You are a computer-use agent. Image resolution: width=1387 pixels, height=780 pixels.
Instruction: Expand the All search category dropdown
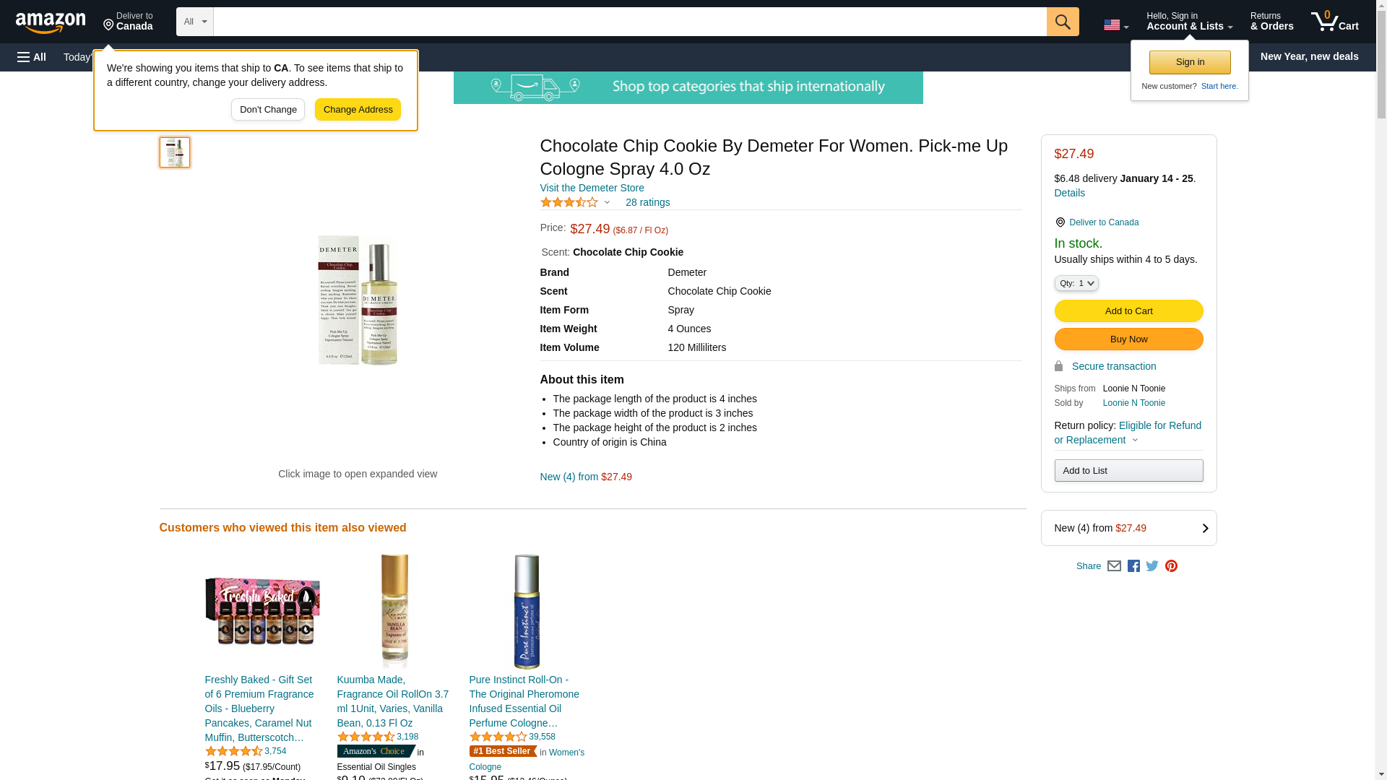(x=194, y=22)
